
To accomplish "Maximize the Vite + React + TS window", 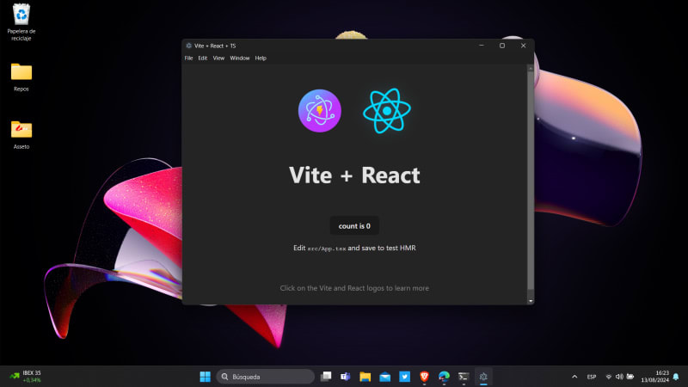I will tap(502, 46).
